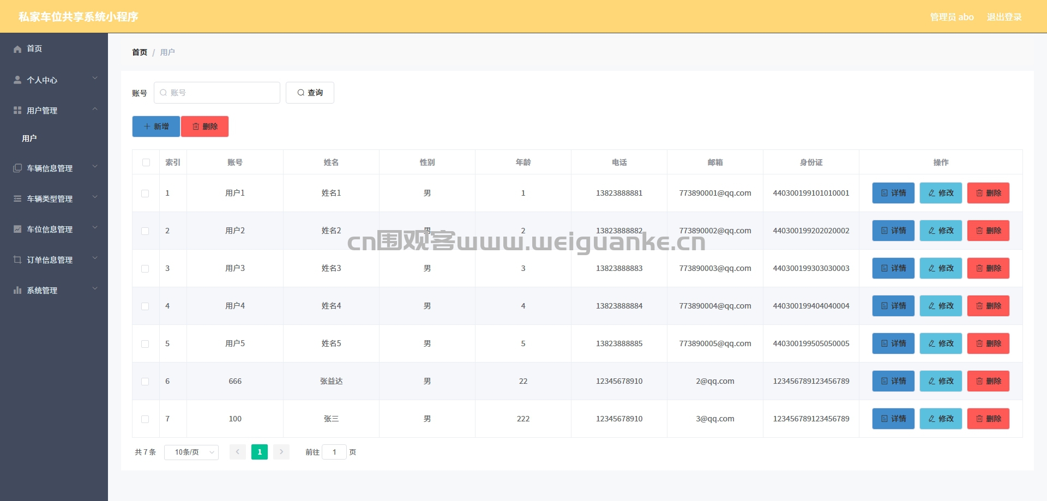The height and width of the screenshot is (501, 1047).
Task: Click the search magnifier icon in 账号 field
Action: point(163,93)
